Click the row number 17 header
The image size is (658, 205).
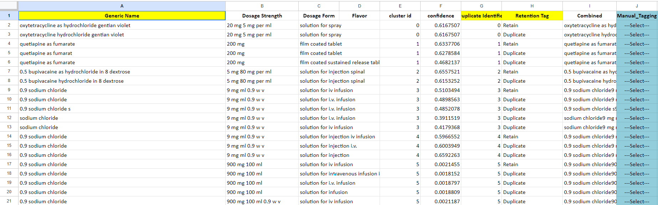click(x=9, y=164)
